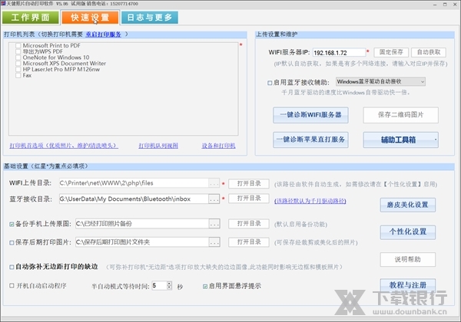
Task: Edit 保存后期打印图片文件夹 path field
Action: click(142, 242)
